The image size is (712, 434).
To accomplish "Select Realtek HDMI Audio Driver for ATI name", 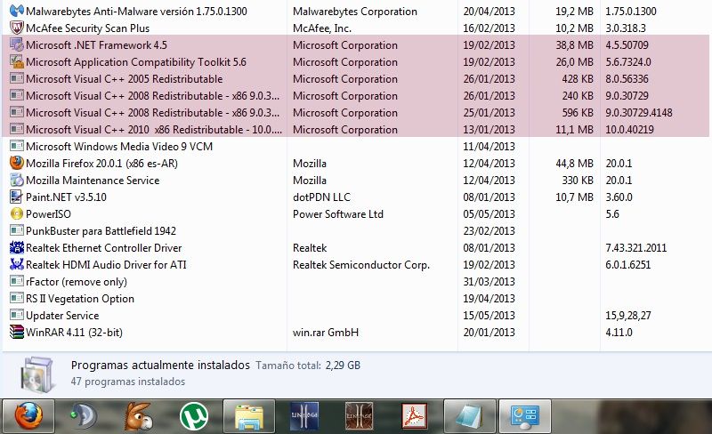I will 106,265.
